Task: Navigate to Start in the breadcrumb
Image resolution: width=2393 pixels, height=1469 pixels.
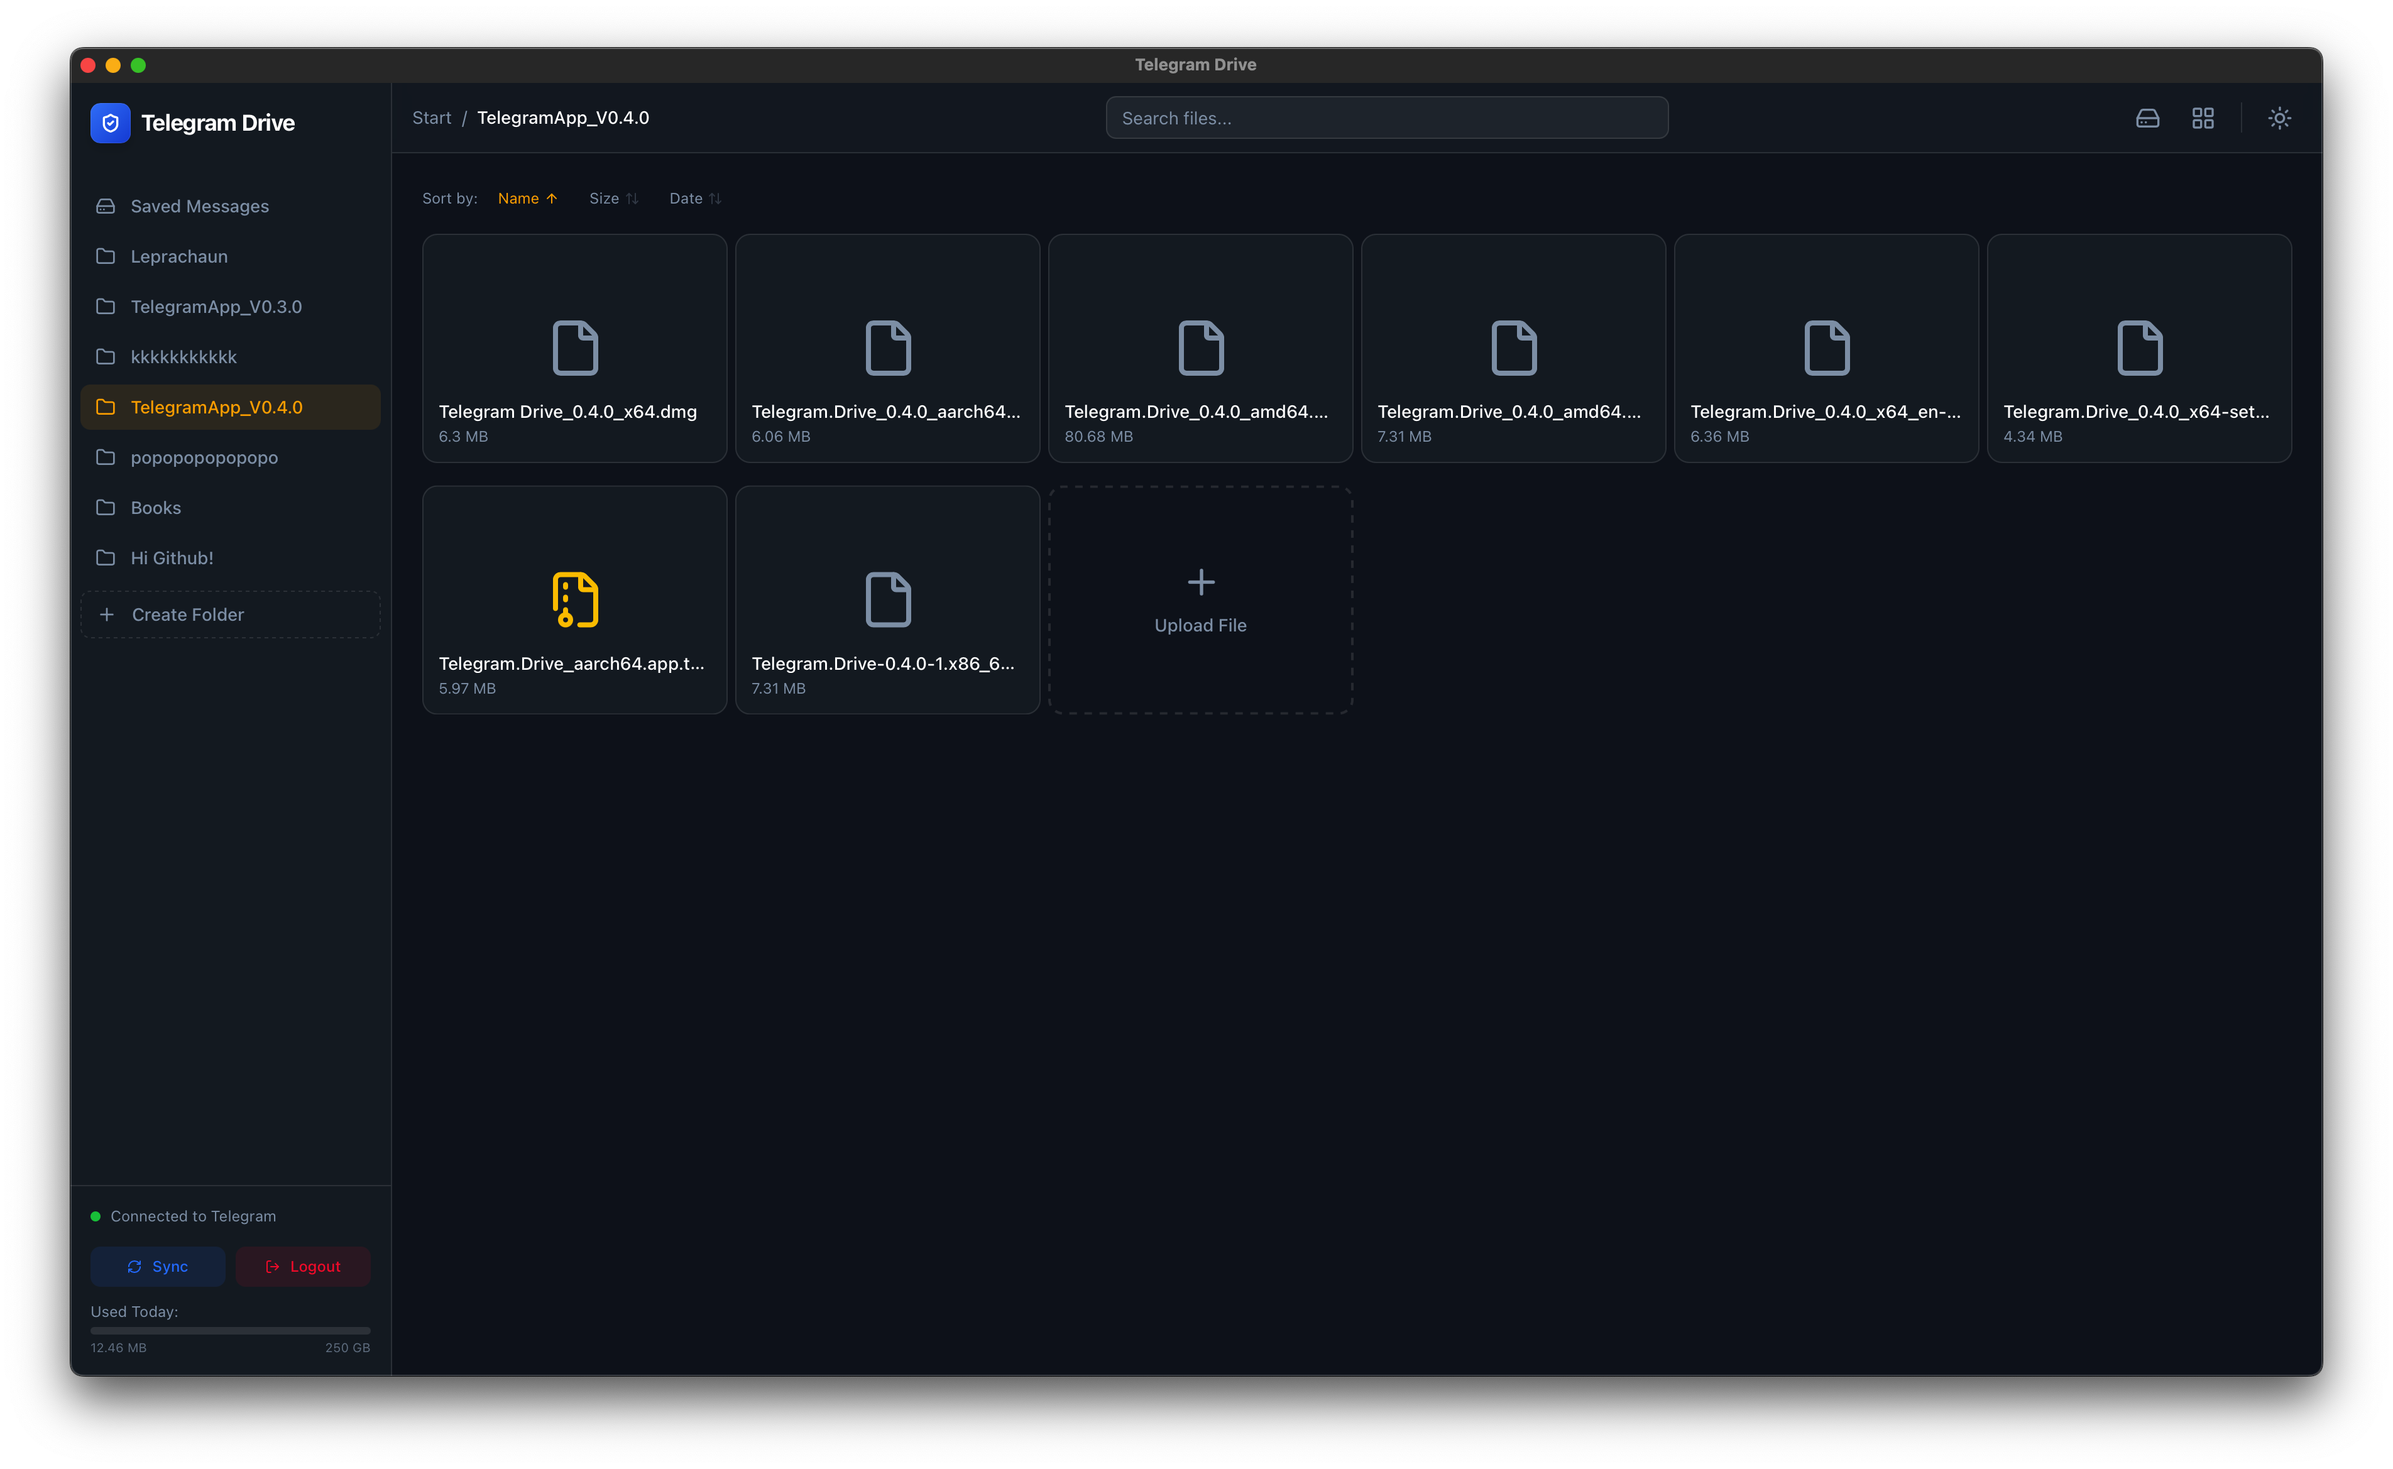Action: [430, 117]
